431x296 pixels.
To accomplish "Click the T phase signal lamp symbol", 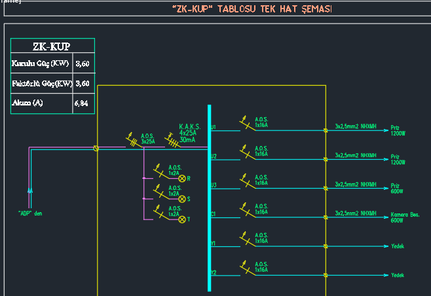I will pyautogui.click(x=182, y=219).
